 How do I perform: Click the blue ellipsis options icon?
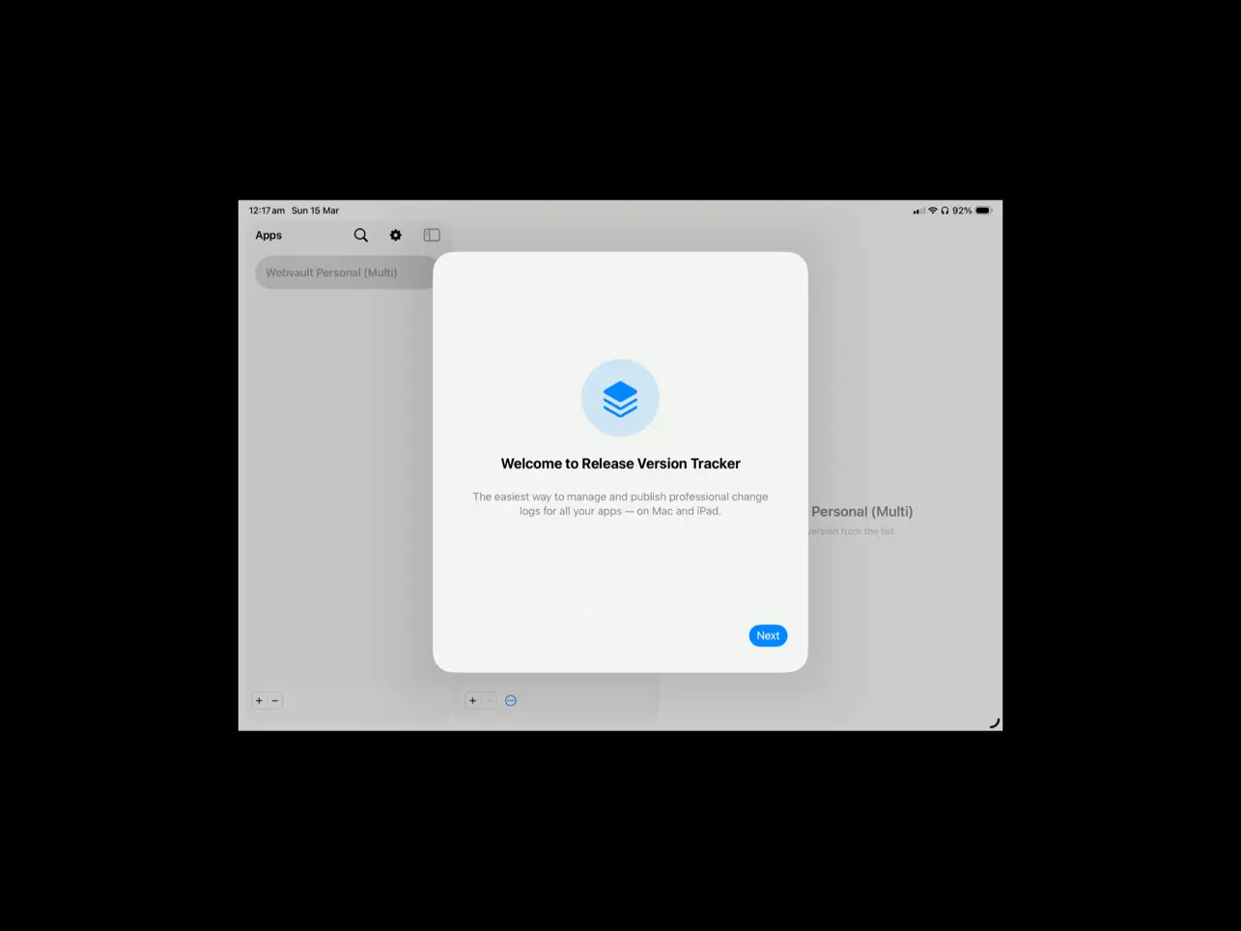pos(510,700)
